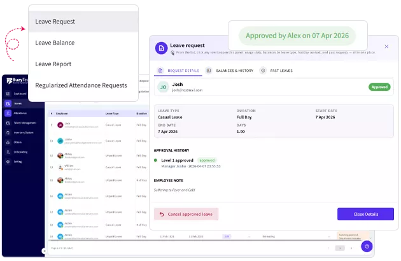Click the Past Leaves clock icon
The width and height of the screenshot is (401, 261).
[x=263, y=71]
